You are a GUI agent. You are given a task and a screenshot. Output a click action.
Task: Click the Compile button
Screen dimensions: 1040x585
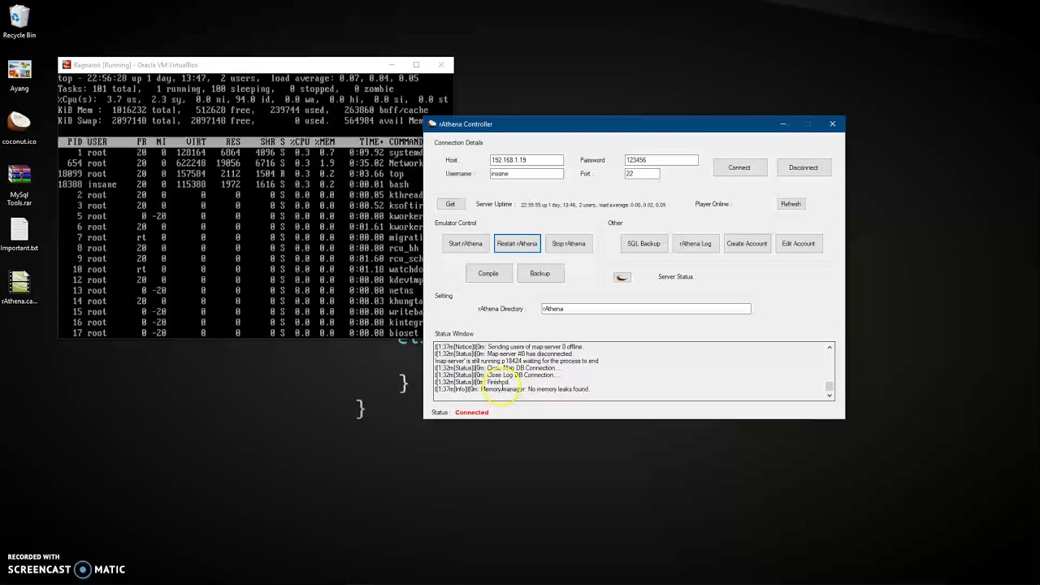[488, 274]
